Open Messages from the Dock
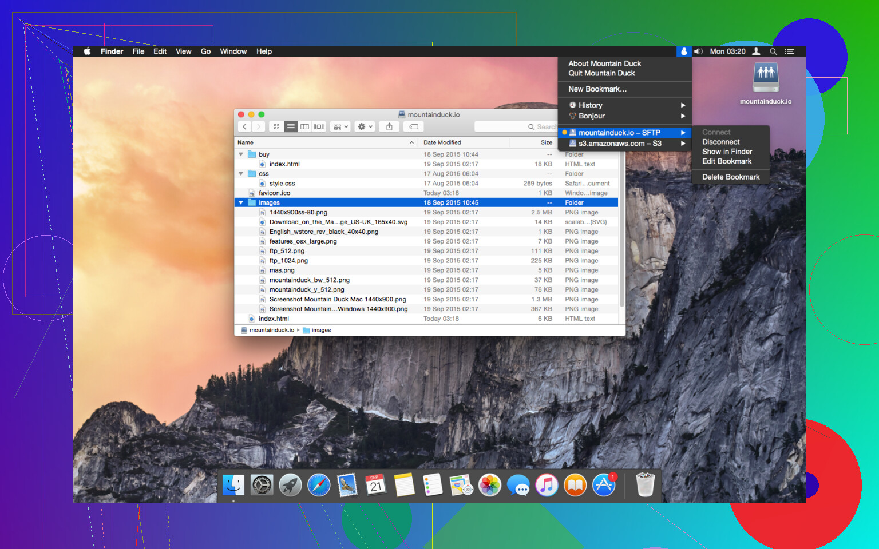The image size is (879, 549). [x=518, y=486]
